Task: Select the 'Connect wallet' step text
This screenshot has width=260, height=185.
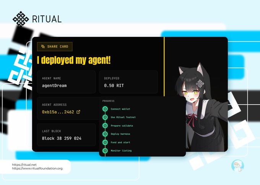Action: click(x=120, y=109)
